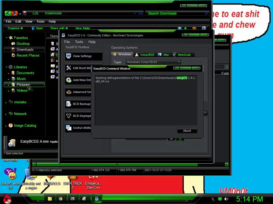
Task: Open the EasyBCD Tools menu
Action: point(79,42)
